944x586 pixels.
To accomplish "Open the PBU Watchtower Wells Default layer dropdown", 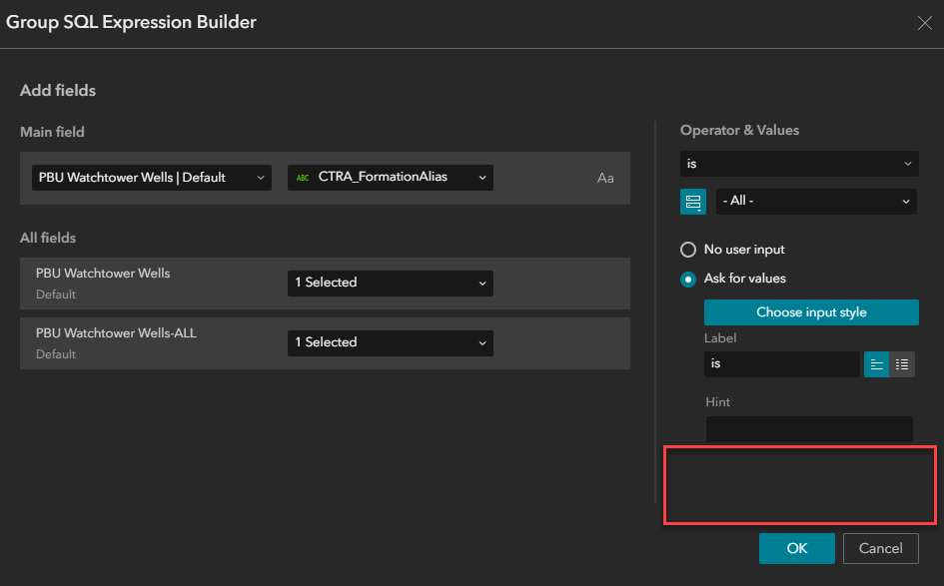I will (x=151, y=177).
